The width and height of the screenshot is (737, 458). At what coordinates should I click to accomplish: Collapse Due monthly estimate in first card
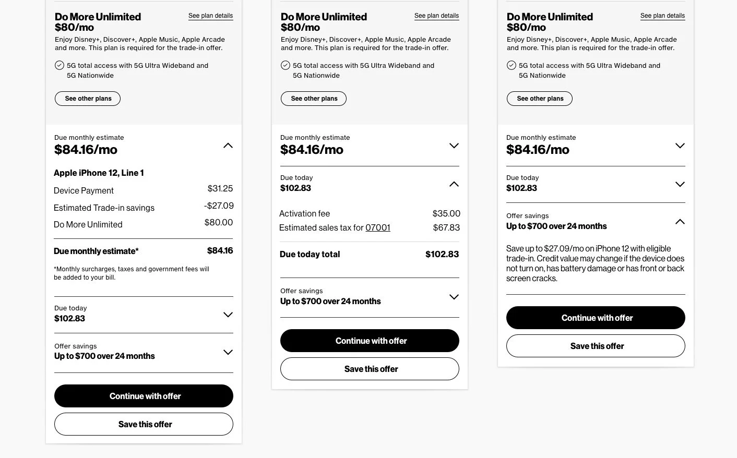coord(228,146)
